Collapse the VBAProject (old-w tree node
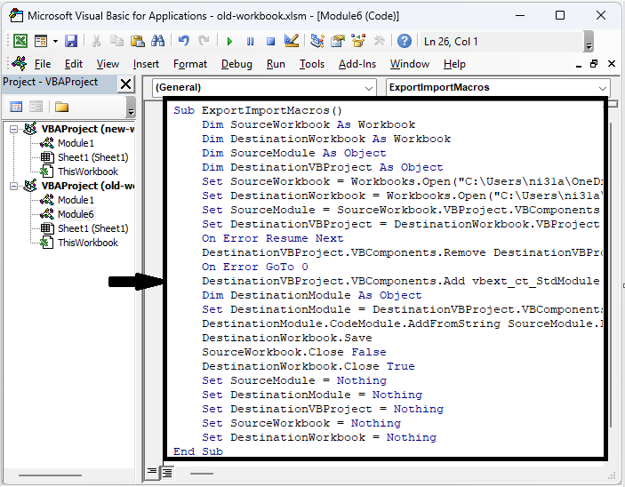Image resolution: width=625 pixels, height=487 pixels. [14, 186]
